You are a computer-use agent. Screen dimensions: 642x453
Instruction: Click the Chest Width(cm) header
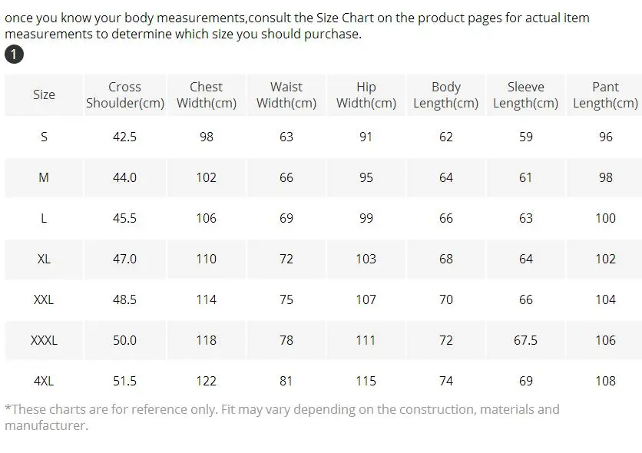pos(206,95)
